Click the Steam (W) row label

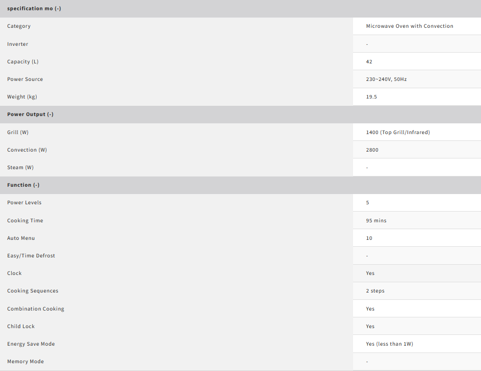[x=21, y=168]
